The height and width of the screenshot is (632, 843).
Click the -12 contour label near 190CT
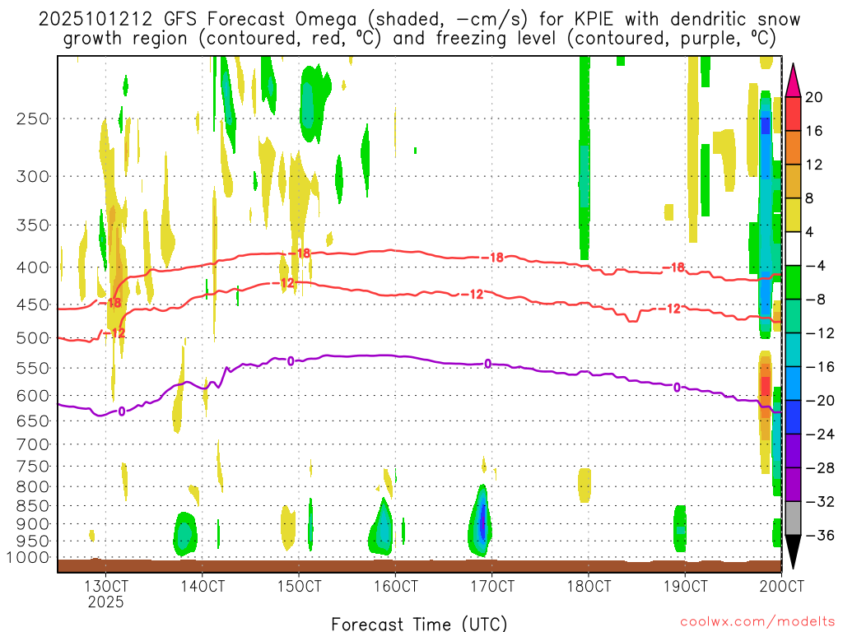[x=669, y=309]
